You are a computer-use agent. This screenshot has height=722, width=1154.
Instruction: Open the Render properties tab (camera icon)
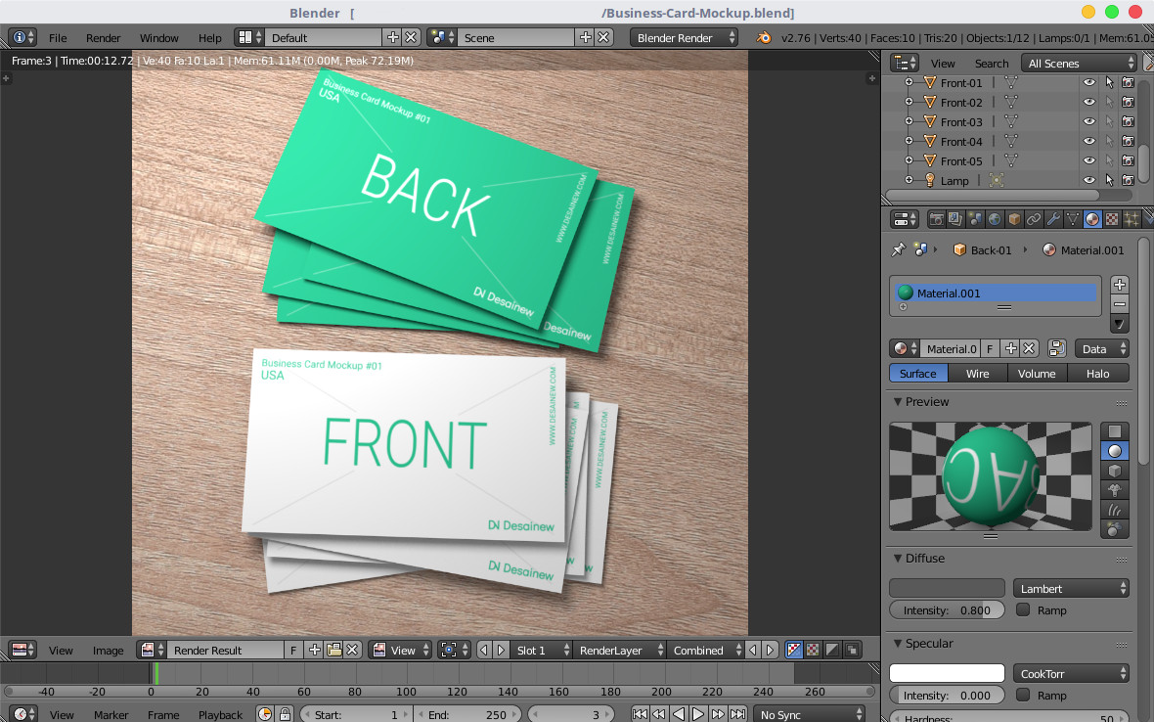click(x=936, y=218)
